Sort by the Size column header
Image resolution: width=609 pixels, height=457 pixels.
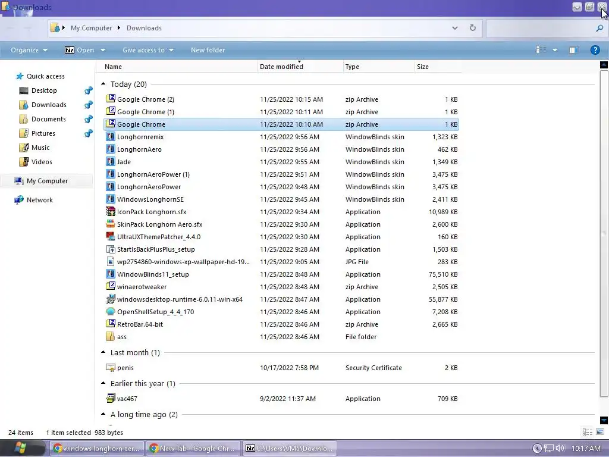coord(438,67)
